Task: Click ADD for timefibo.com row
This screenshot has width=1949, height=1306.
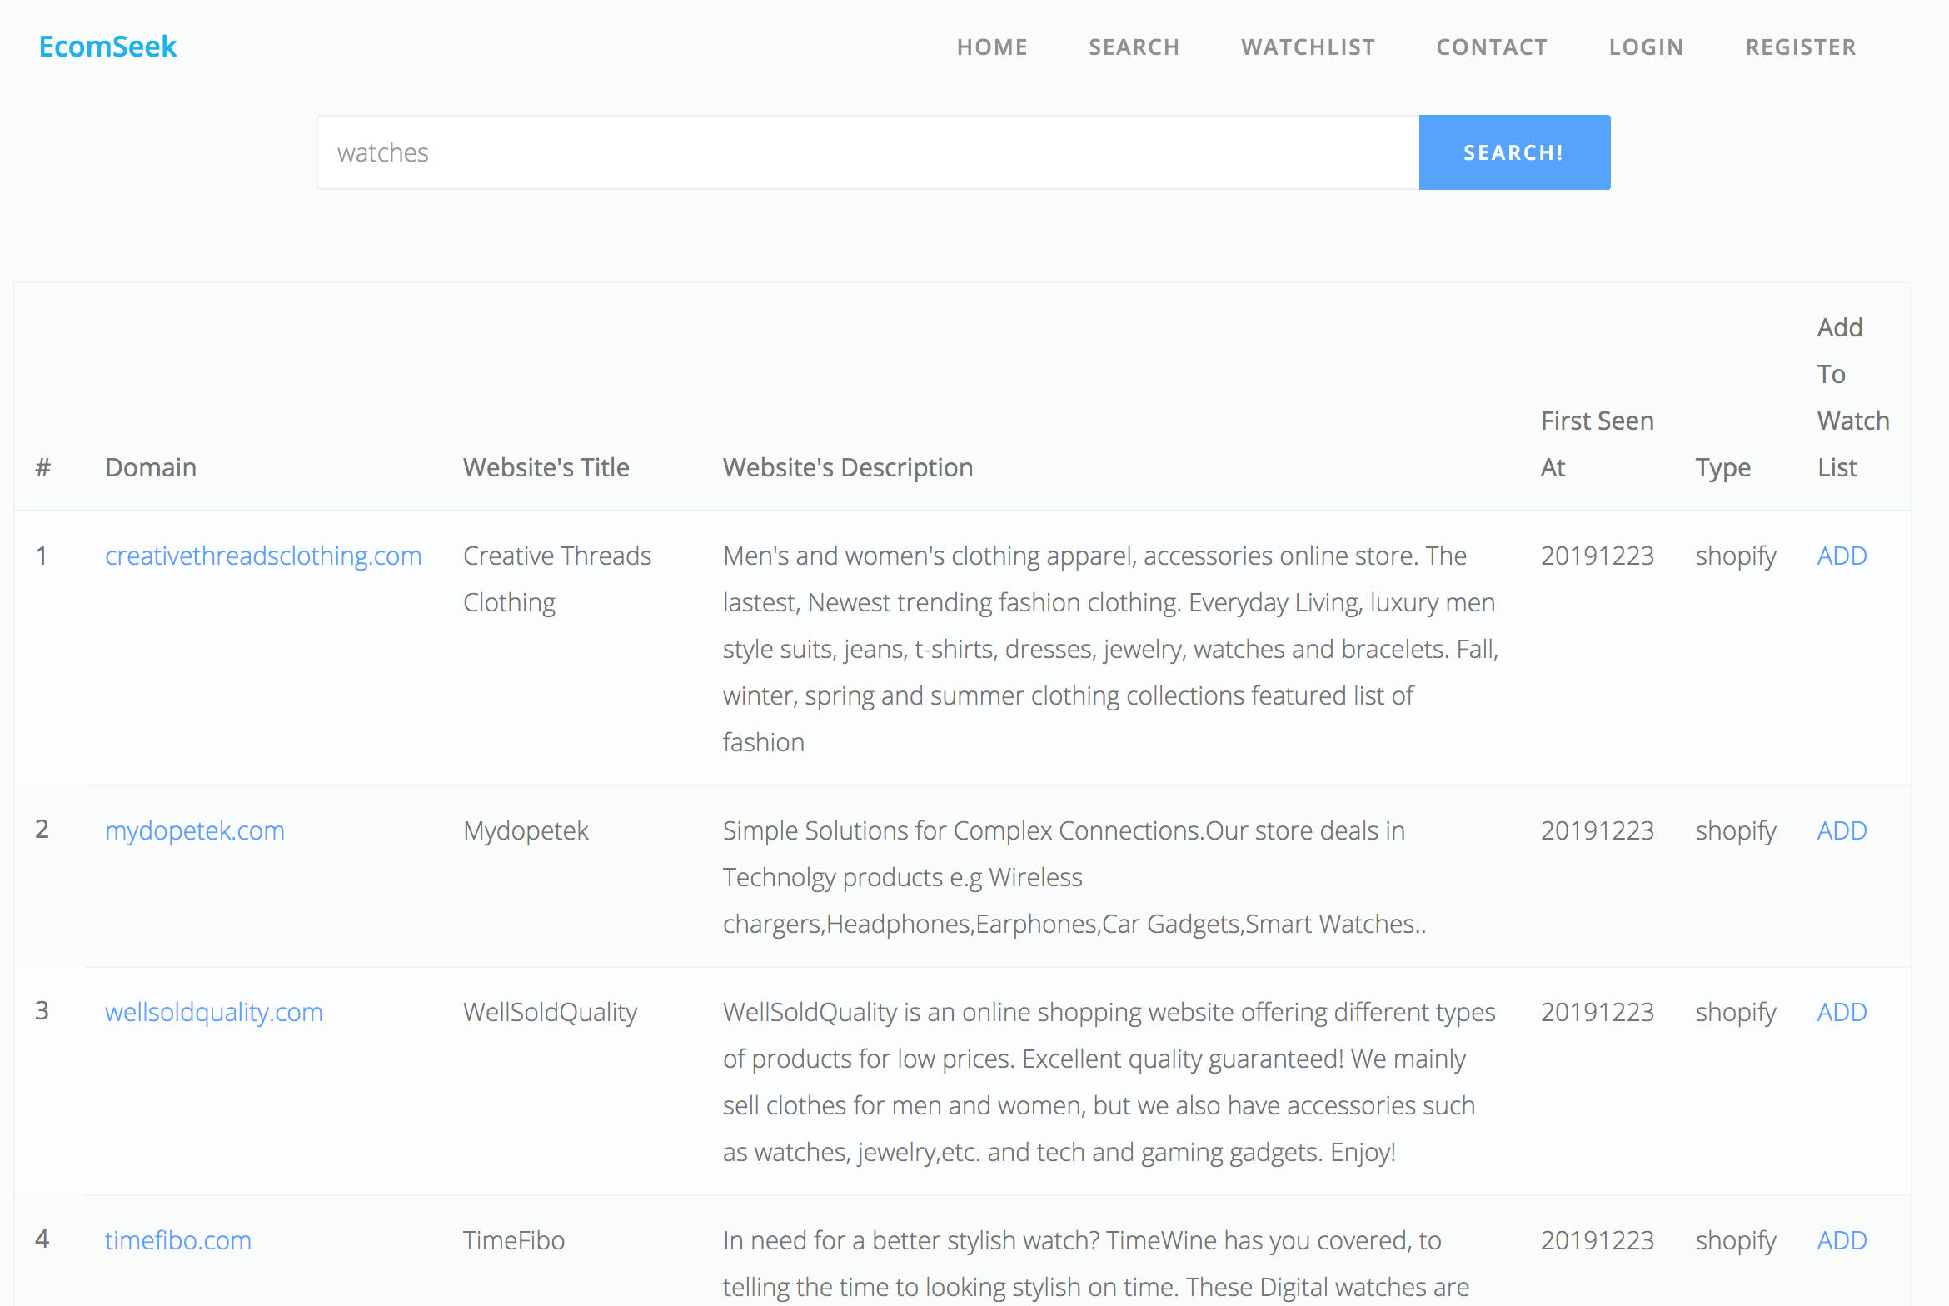Action: [x=1842, y=1240]
